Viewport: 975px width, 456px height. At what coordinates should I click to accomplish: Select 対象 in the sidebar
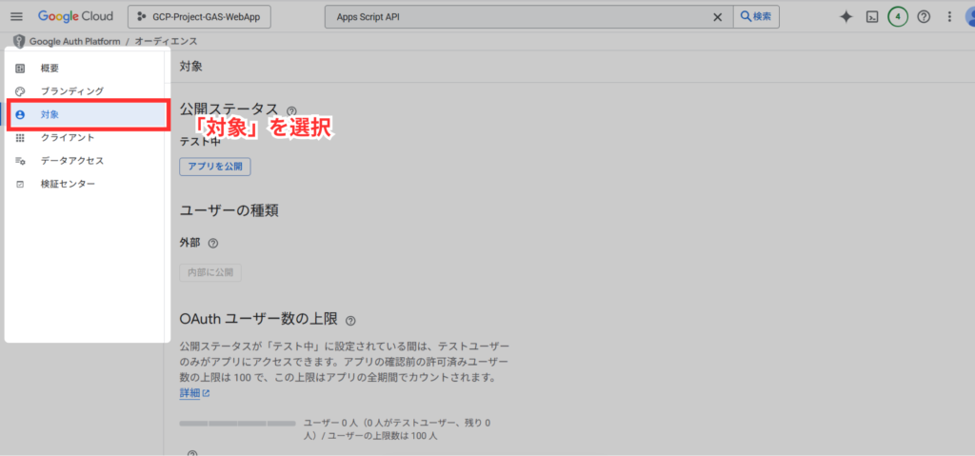pos(87,114)
